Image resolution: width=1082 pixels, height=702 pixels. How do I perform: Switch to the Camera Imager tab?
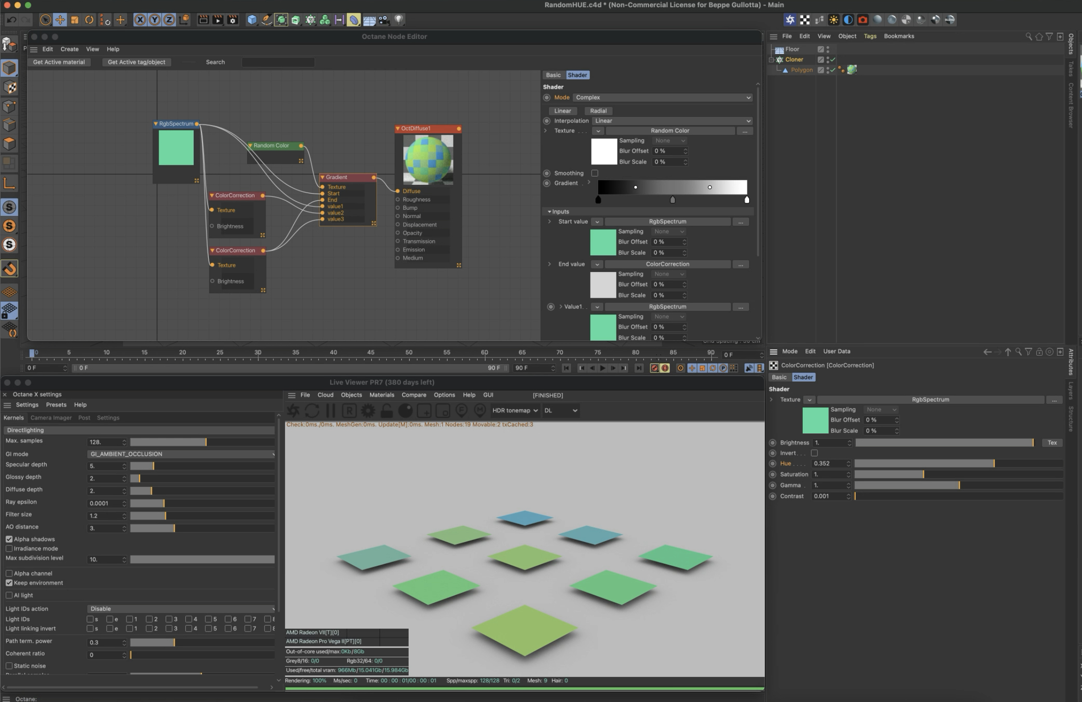coord(51,417)
